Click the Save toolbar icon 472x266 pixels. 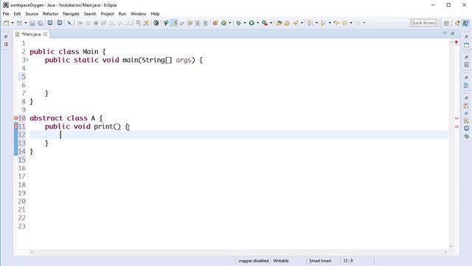coord(32,23)
